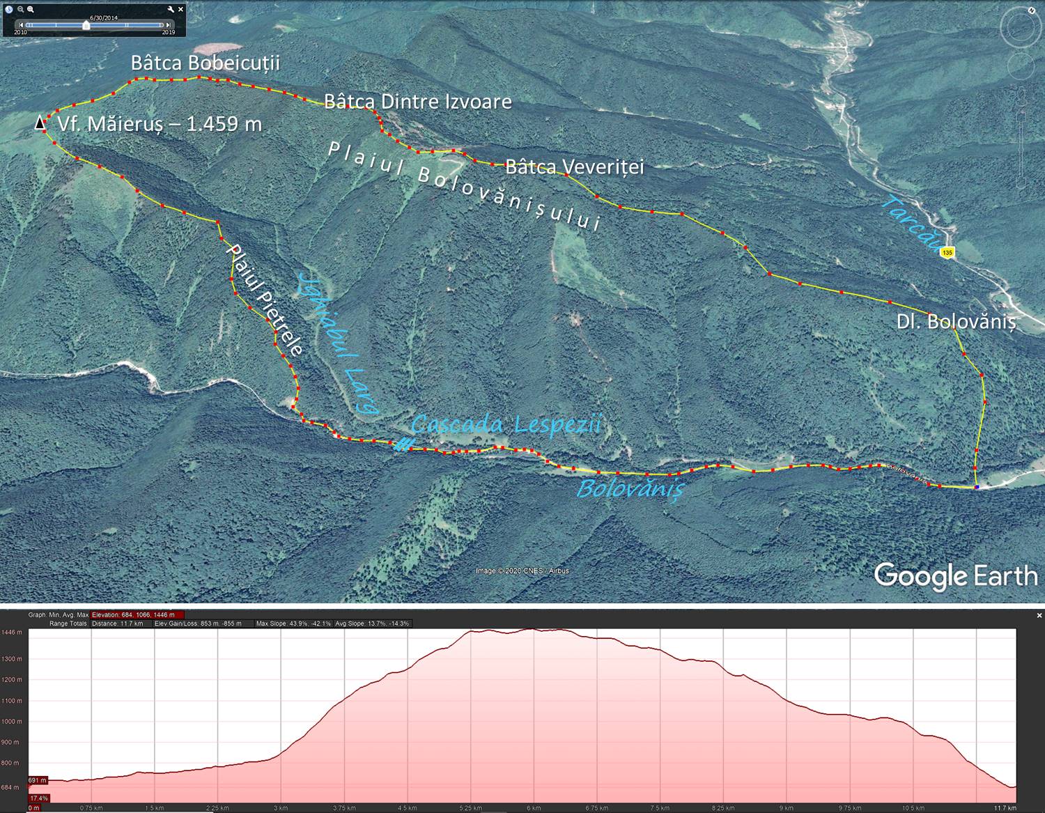Click the Avg Slope readout

(x=373, y=624)
